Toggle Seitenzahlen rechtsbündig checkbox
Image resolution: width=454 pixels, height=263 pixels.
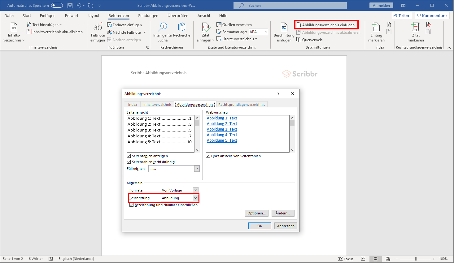coord(129,162)
